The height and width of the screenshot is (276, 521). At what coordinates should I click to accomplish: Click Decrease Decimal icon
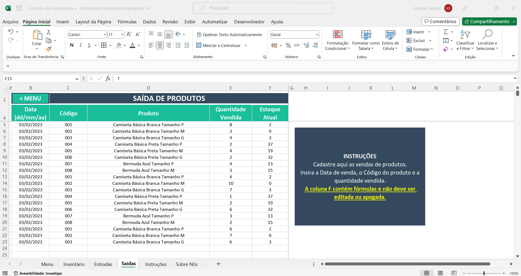[x=315, y=45]
